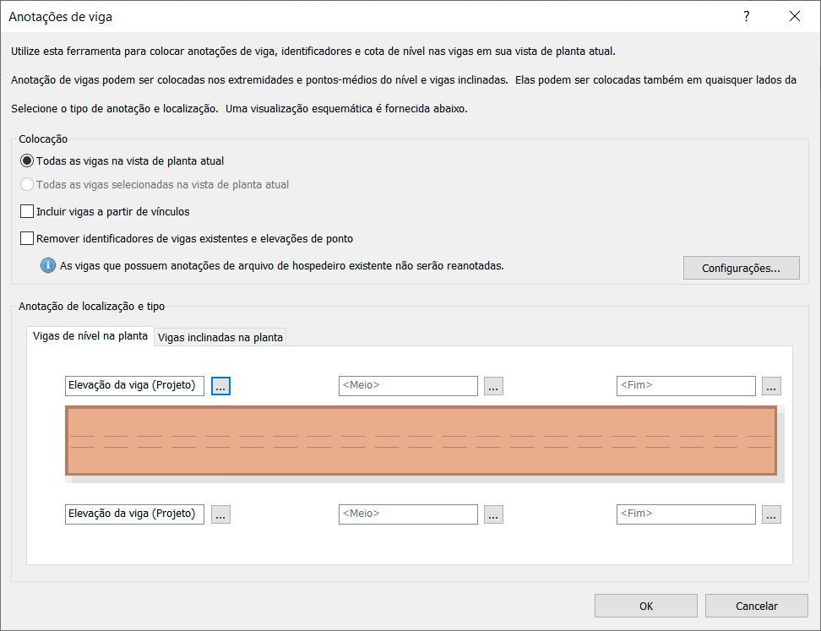This screenshot has width=821, height=631.
Task: Open the browse button beside bottom Fim field
Action: [x=771, y=514]
